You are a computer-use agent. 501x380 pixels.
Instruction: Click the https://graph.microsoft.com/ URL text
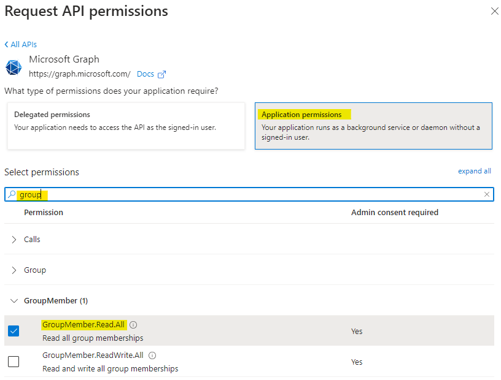pos(80,74)
